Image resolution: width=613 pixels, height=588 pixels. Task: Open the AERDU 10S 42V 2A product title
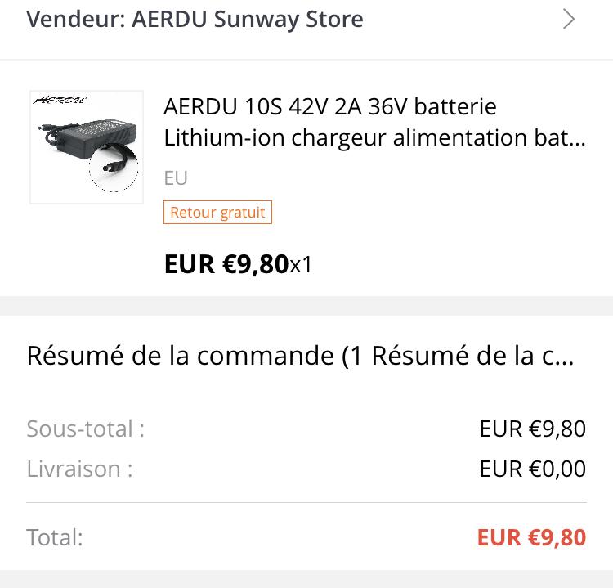tap(330, 106)
